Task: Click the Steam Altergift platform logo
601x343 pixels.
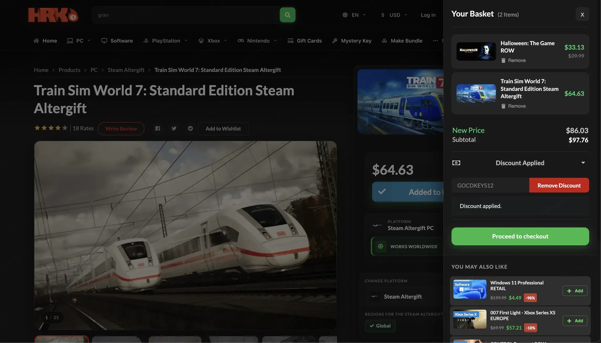Action: [377, 225]
